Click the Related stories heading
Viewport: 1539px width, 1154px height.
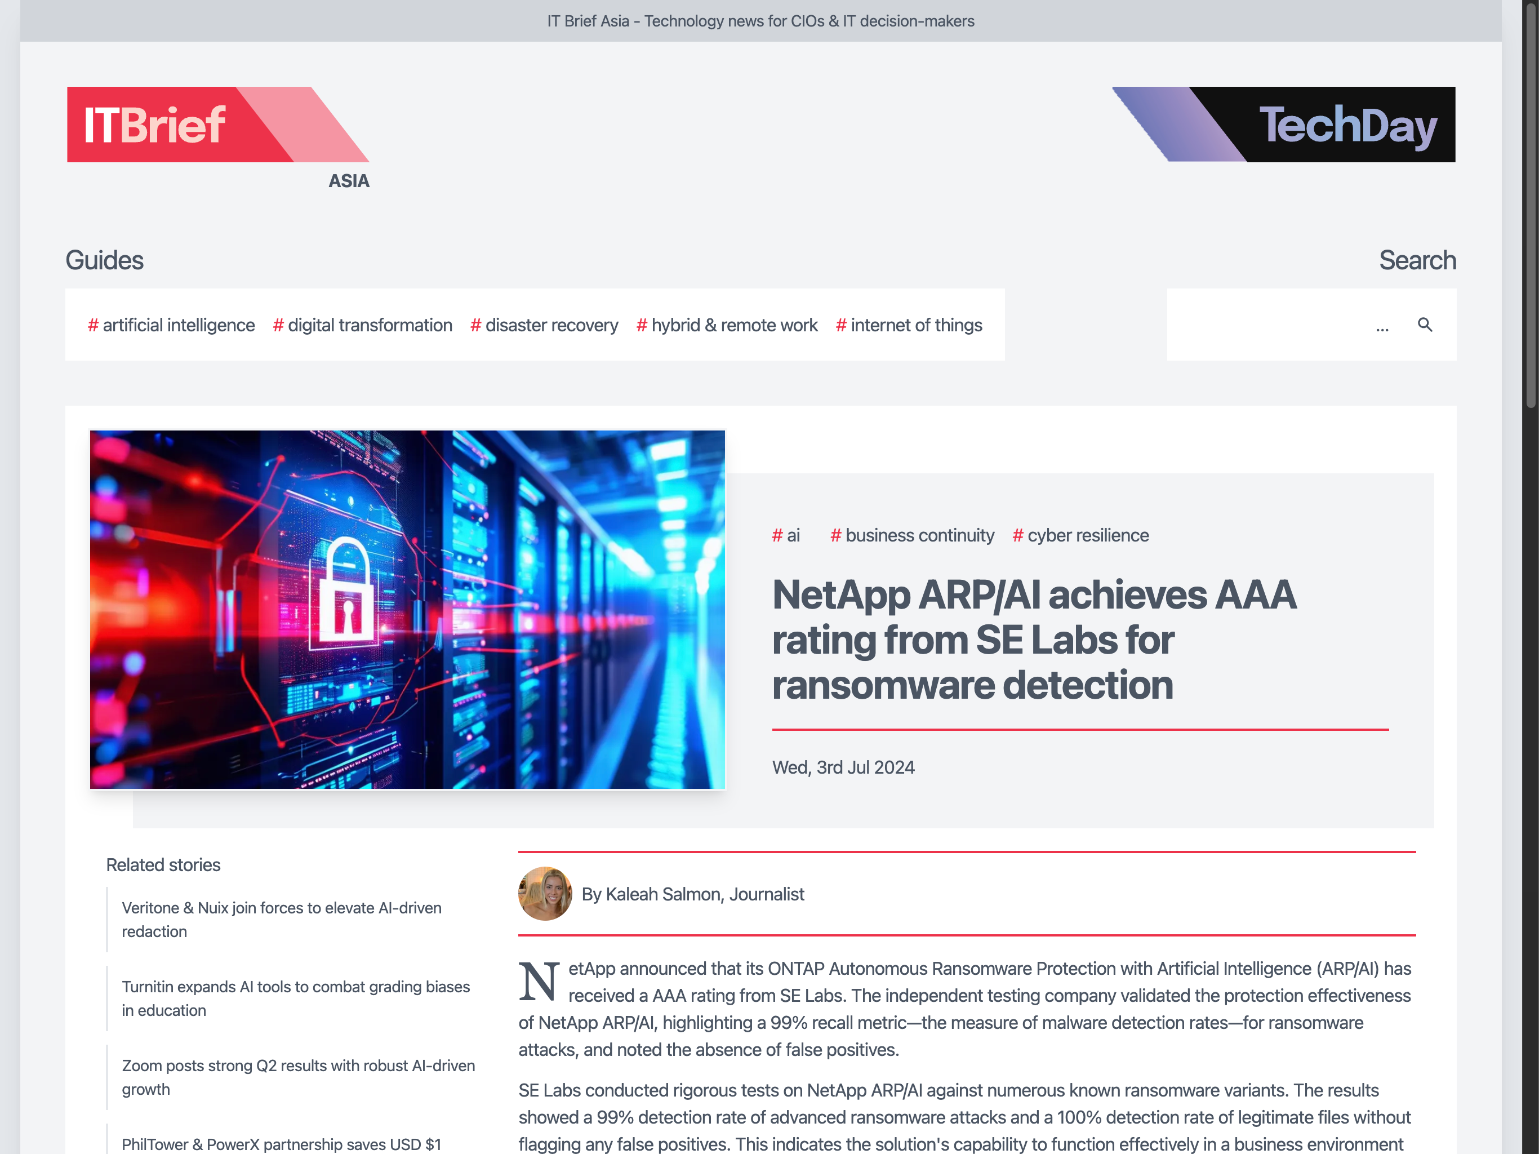163,865
